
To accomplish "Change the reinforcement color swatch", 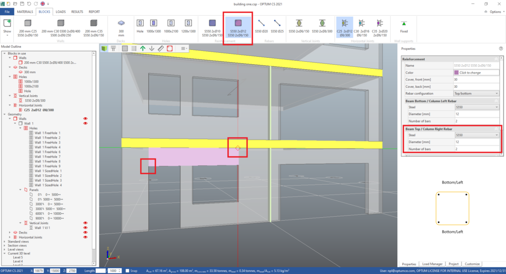I will pos(456,73).
